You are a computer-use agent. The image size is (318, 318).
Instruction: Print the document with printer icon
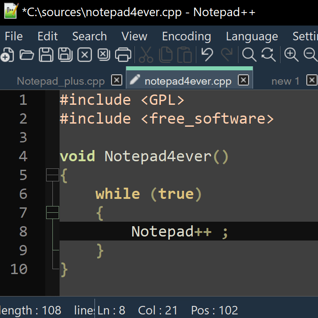(x=123, y=55)
